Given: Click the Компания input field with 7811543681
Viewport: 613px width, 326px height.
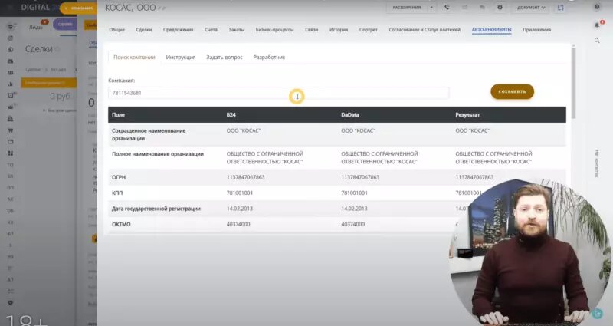Looking at the screenshot, I should [x=279, y=93].
